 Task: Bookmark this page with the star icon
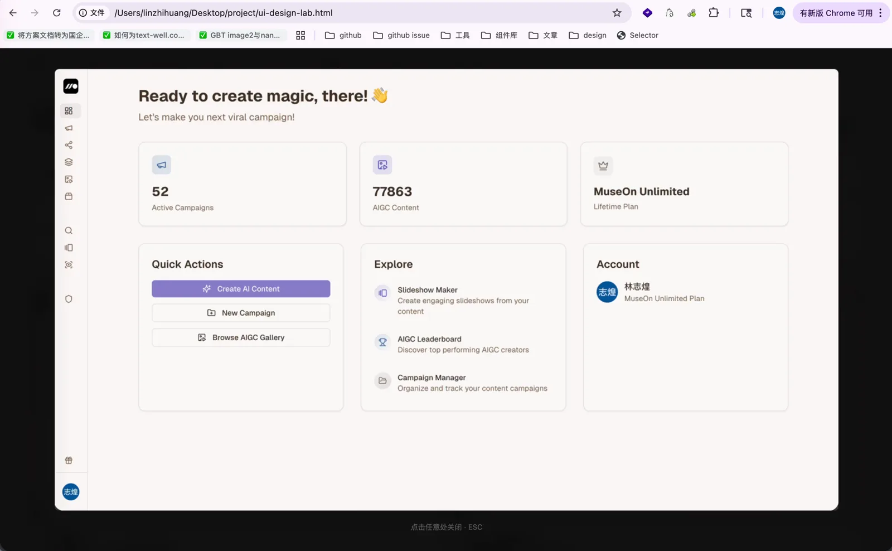click(617, 13)
